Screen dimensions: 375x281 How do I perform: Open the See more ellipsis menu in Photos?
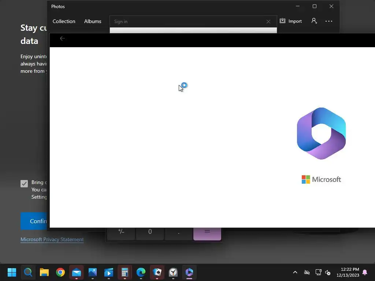329,21
